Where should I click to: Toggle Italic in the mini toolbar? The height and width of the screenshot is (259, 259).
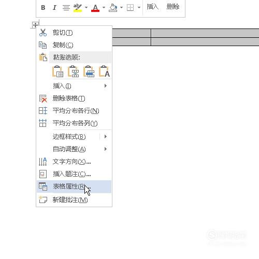[x=54, y=8]
